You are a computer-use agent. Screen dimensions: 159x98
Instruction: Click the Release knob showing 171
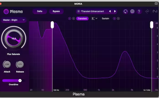20,64
